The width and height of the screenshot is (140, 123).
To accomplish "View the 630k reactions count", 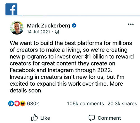I will click(x=33, y=104).
